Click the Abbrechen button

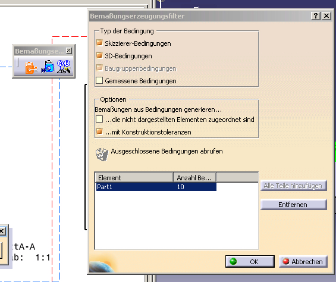click(303, 261)
